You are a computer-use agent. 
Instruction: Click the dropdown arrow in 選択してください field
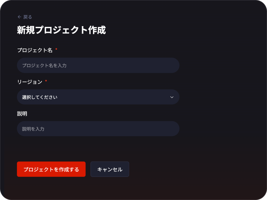coord(172,97)
